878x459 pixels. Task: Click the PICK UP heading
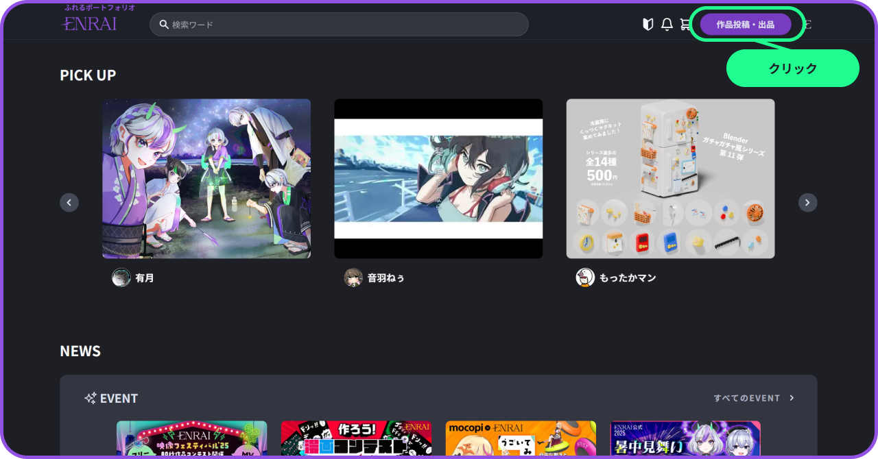point(88,75)
